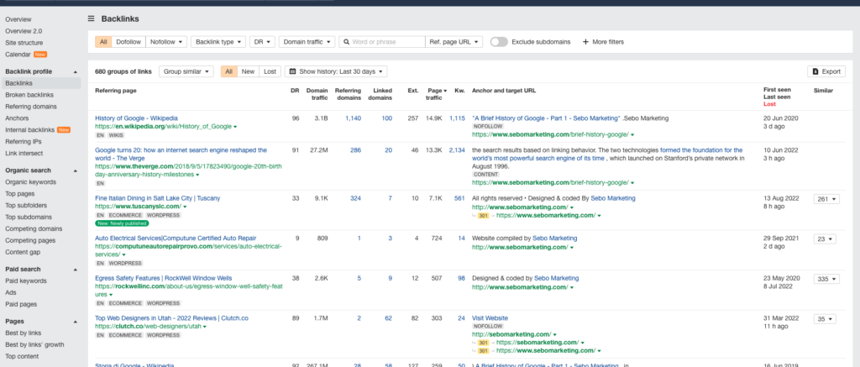The width and height of the screenshot is (860, 367).
Task: Open the Domain traffic dropdown
Action: pyautogui.click(x=307, y=42)
